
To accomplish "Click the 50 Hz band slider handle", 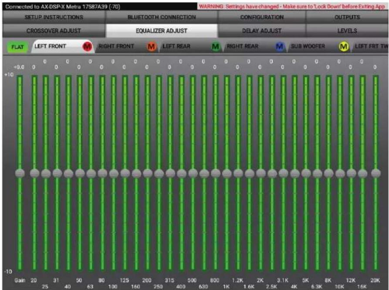I will [80, 173].
